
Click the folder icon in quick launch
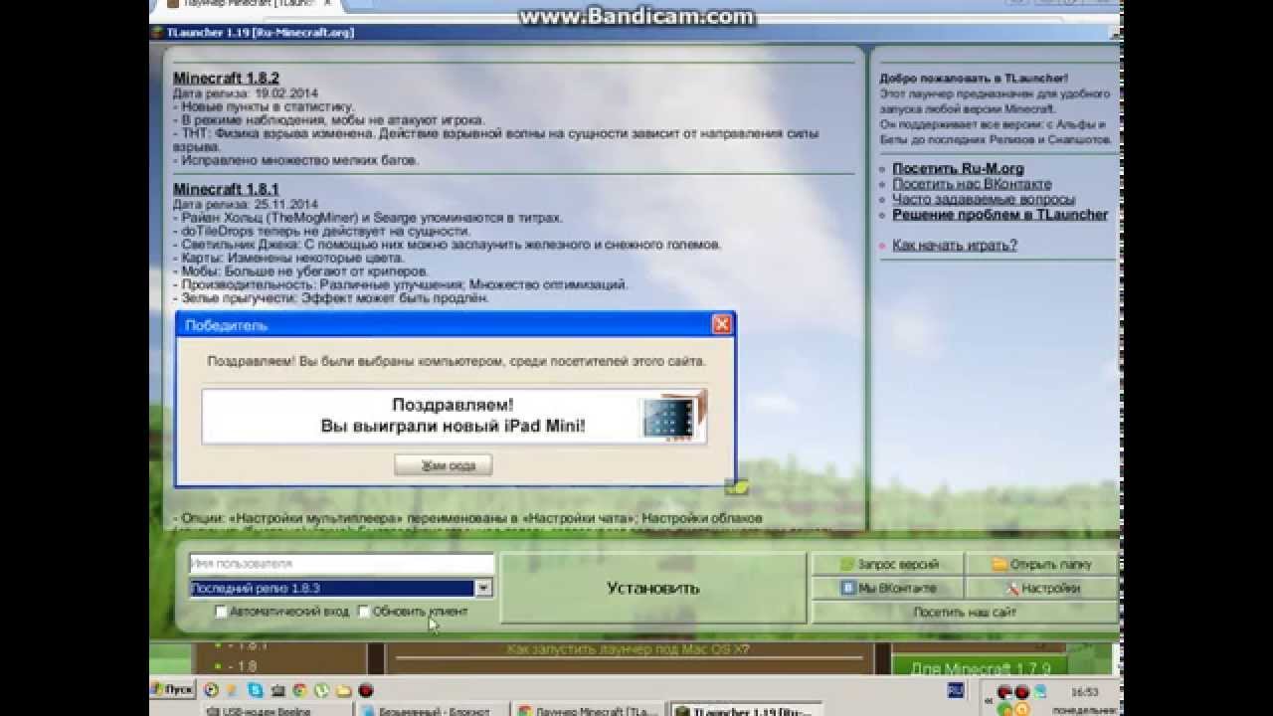[343, 689]
